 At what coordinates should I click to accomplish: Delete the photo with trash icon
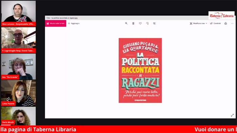[x=133, y=23]
